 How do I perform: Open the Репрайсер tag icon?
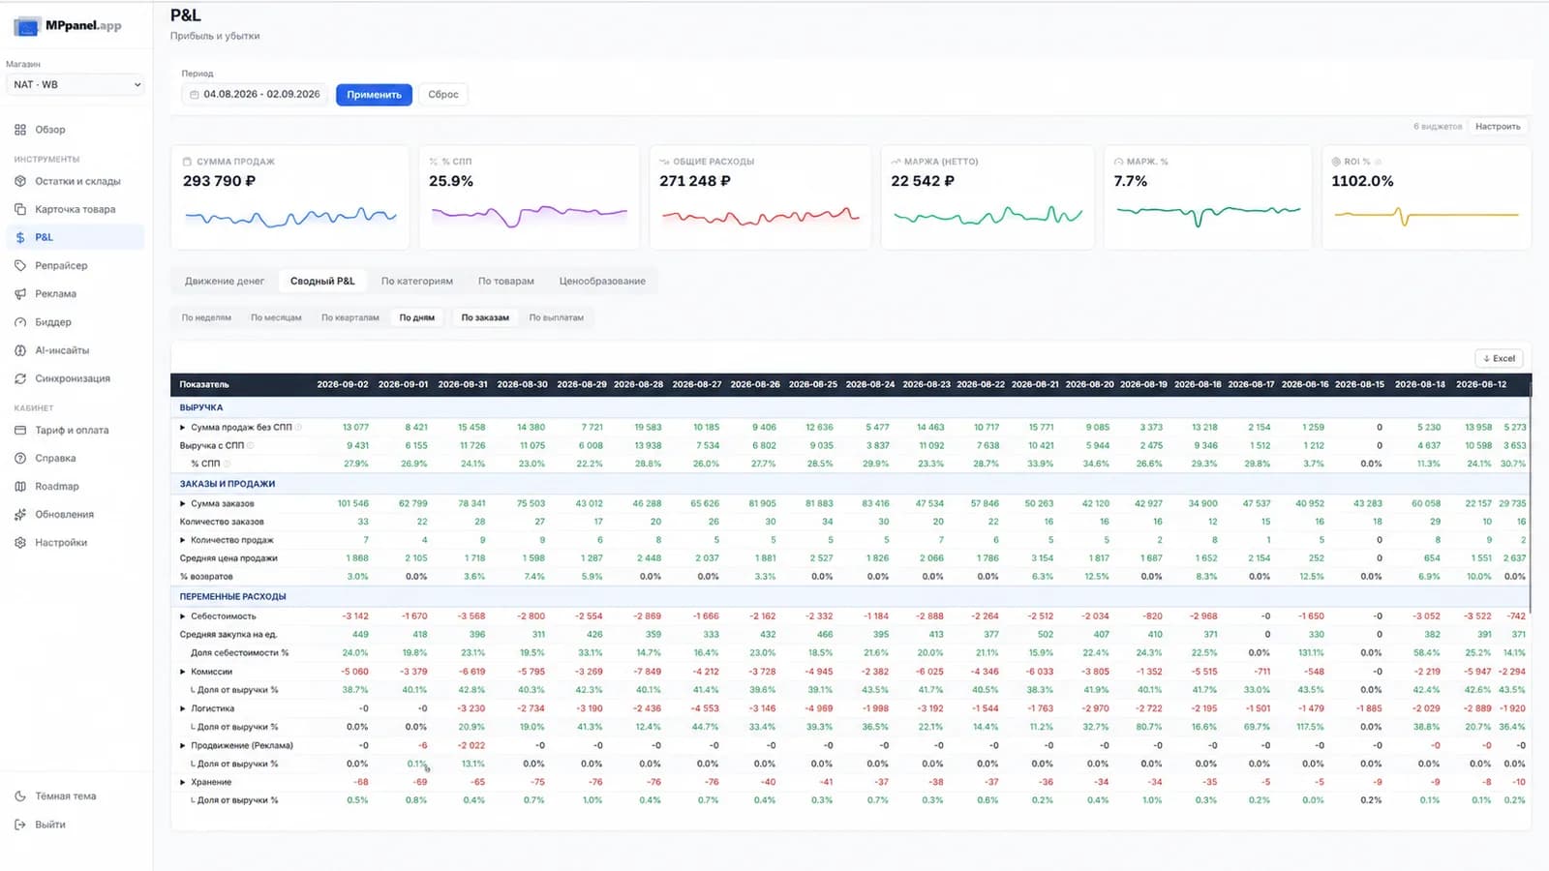(x=20, y=265)
